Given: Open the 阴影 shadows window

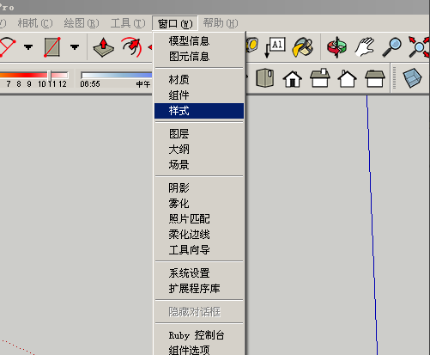Looking at the screenshot, I should click(x=199, y=188).
